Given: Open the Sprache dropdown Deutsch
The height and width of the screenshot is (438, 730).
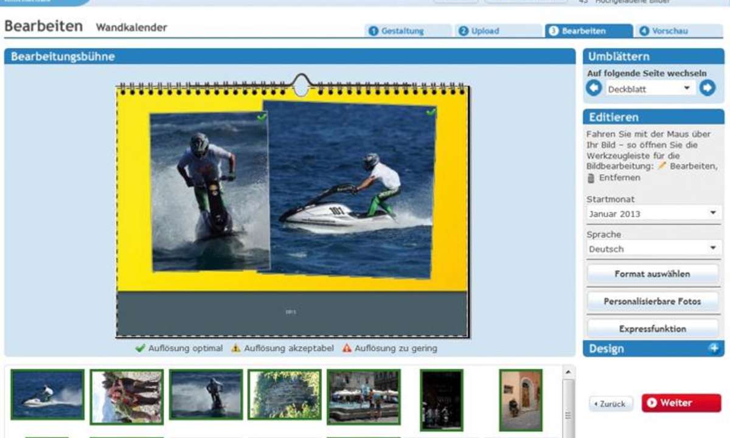Looking at the screenshot, I should click(x=654, y=248).
